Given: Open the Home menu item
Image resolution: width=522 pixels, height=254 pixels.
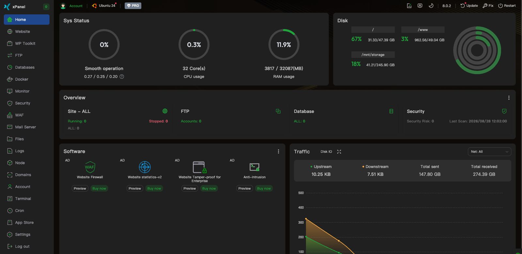Looking at the screenshot, I should point(26,20).
